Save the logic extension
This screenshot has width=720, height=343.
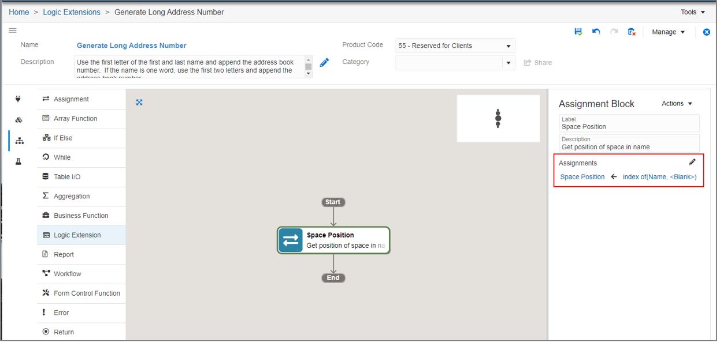(578, 32)
